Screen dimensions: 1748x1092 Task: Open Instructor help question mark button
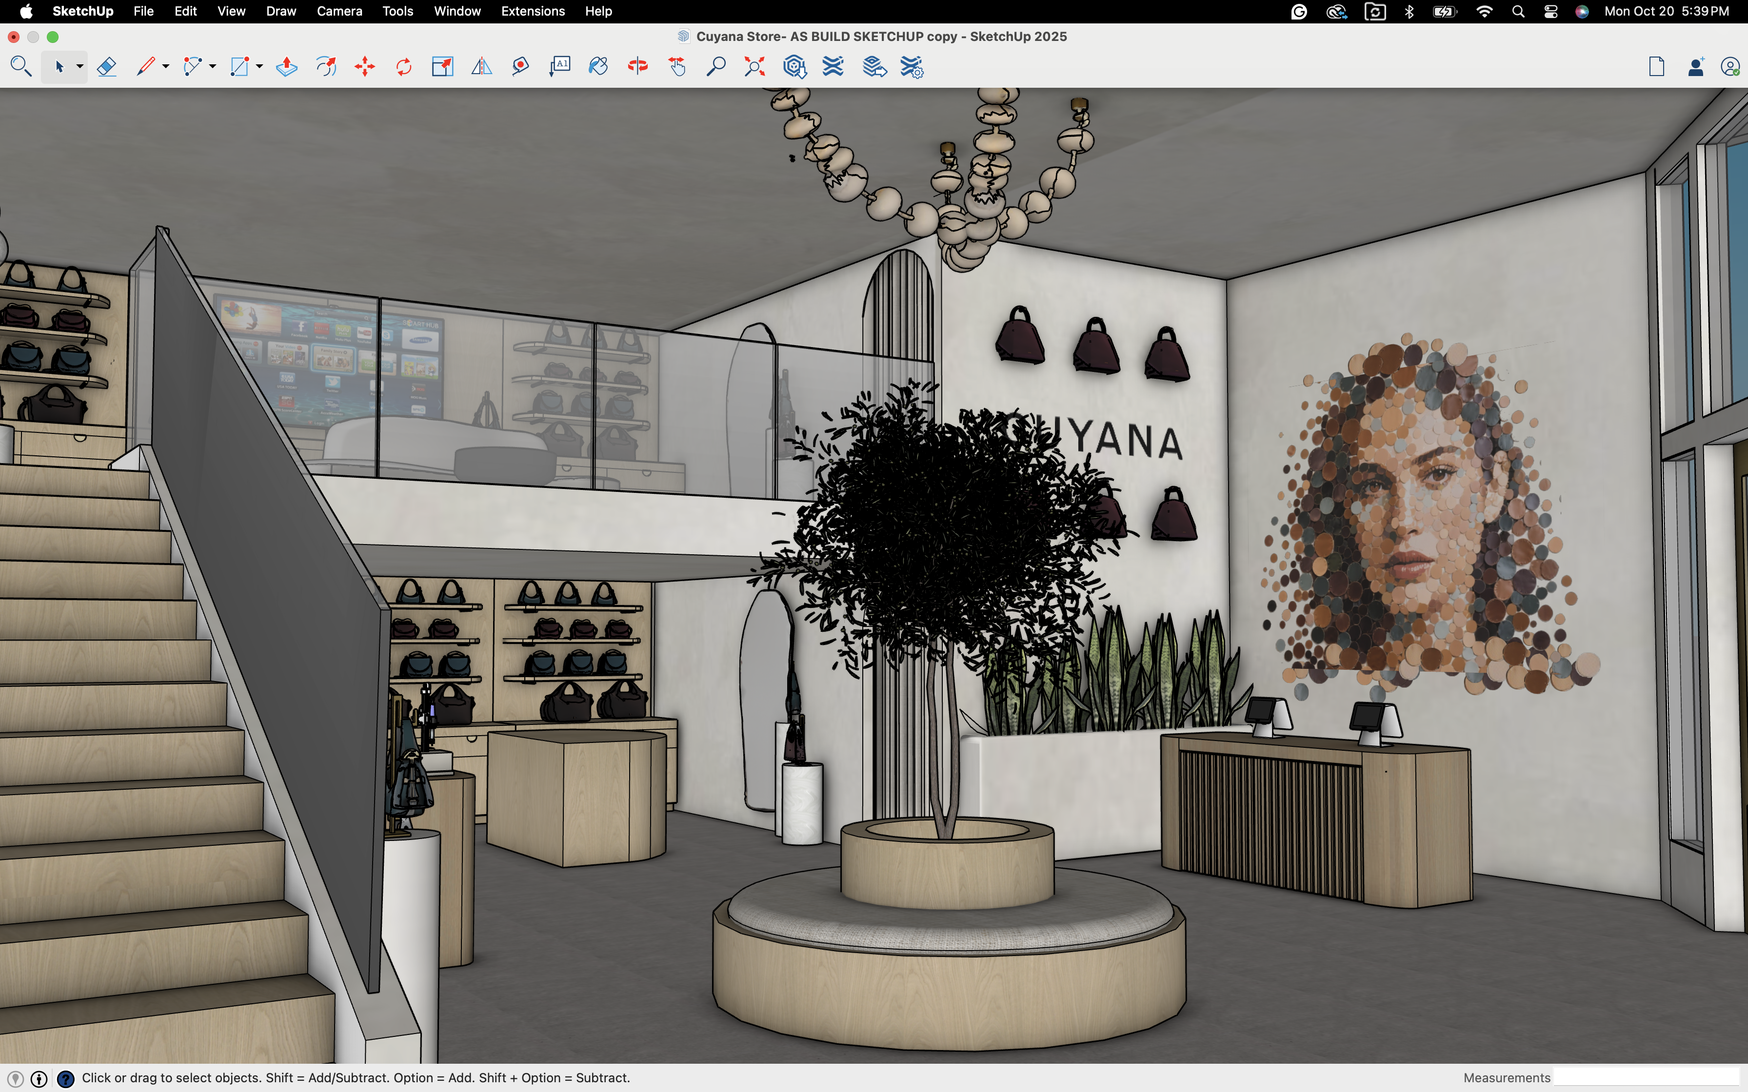(x=65, y=1078)
